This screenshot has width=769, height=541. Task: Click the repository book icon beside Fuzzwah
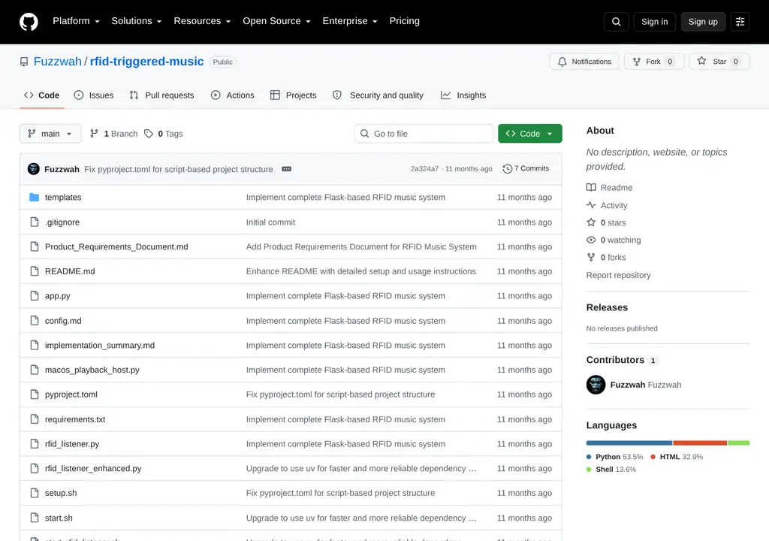pyautogui.click(x=24, y=62)
